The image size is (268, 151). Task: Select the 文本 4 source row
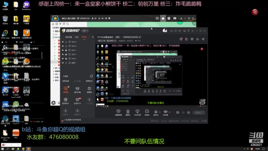[78, 46]
